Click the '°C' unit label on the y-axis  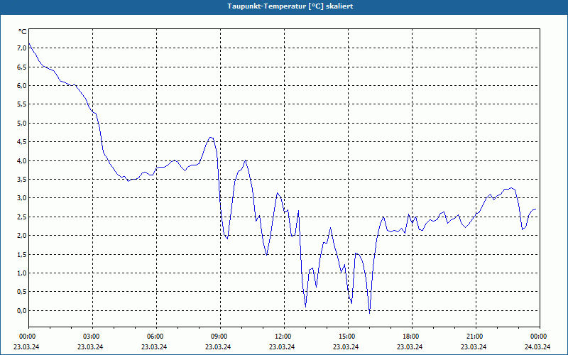coord(23,32)
